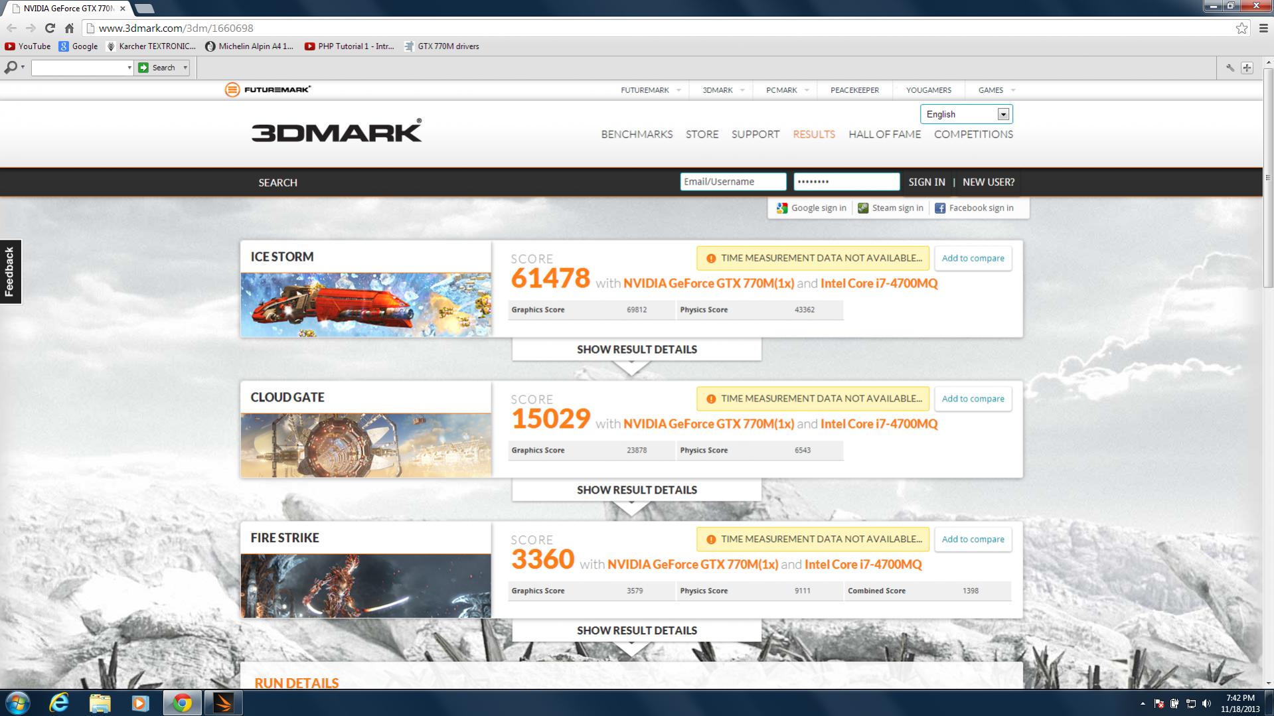Image resolution: width=1274 pixels, height=716 pixels.
Task: Go to the STORE page
Action: (x=702, y=134)
